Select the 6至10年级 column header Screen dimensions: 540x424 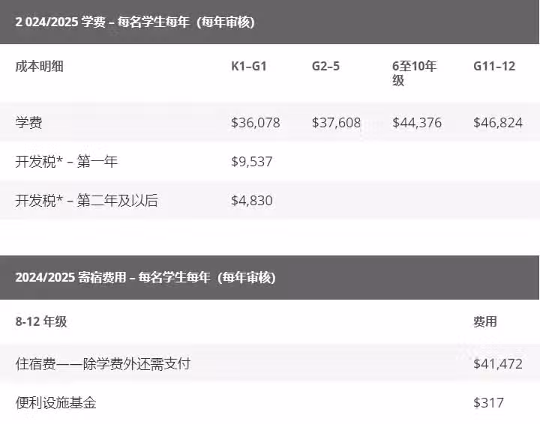414,73
